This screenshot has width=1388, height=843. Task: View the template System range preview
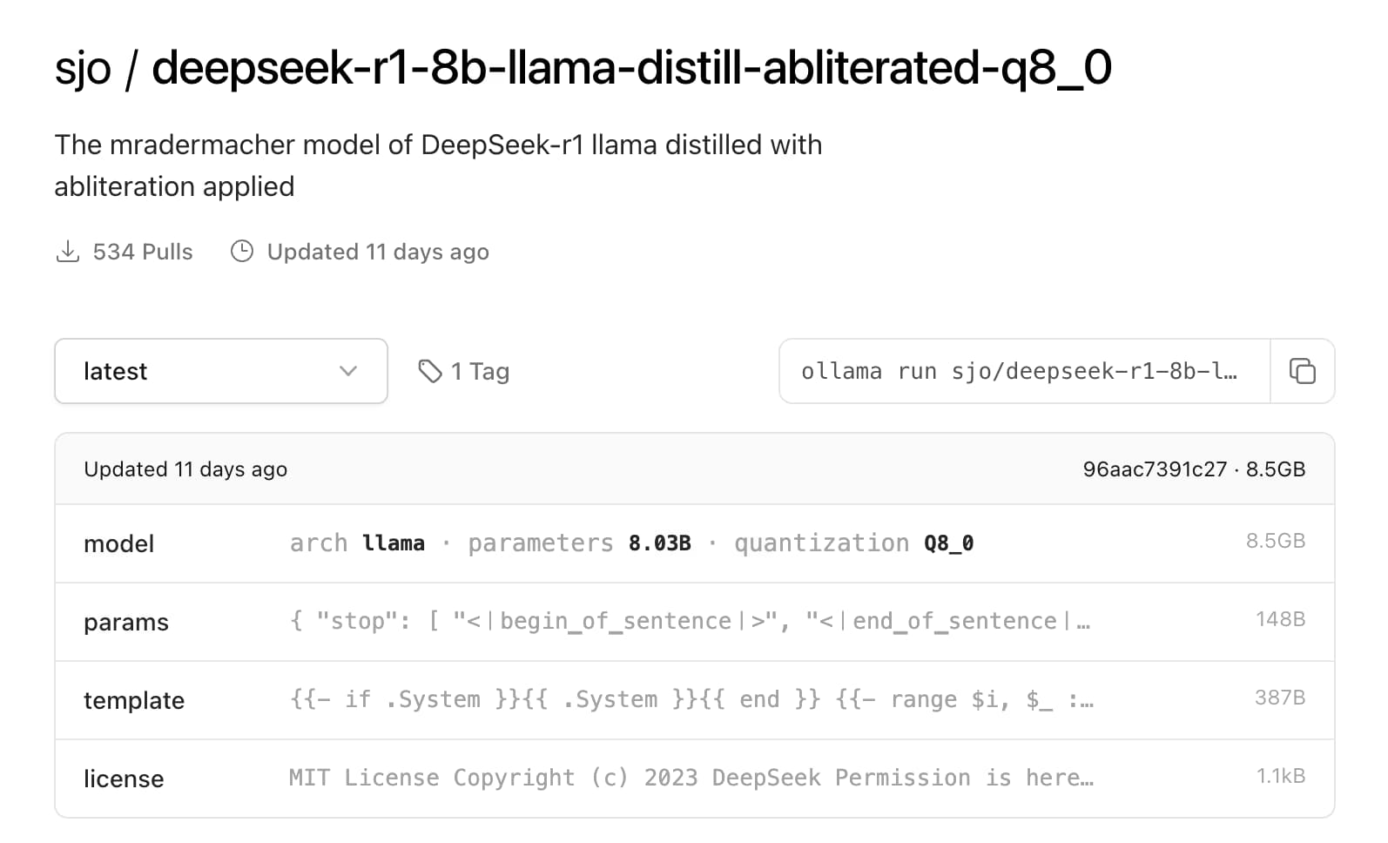(x=691, y=699)
